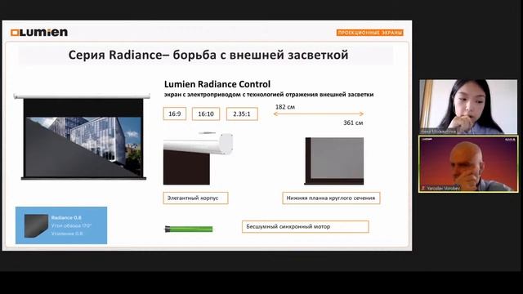
Task: Click the slide title 'Серия Radiance– борьба с внешней засветкой'
Action: [x=208, y=55]
